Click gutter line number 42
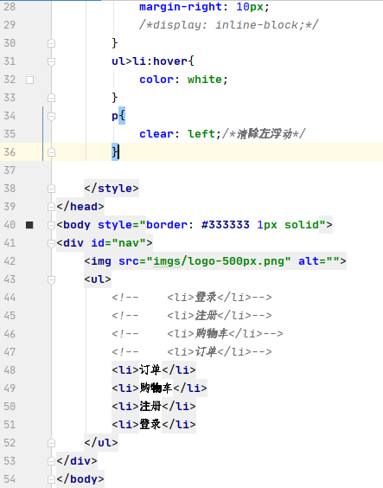Viewport: 383px width, 488px height. point(10,261)
